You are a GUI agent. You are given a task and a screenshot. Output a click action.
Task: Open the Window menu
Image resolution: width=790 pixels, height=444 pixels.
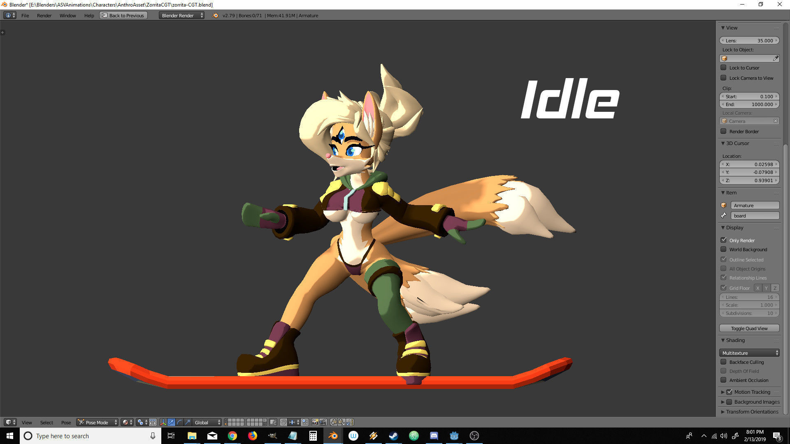[x=67, y=15]
